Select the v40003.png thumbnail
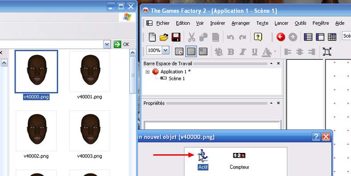The image size is (351, 176). pos(90,131)
